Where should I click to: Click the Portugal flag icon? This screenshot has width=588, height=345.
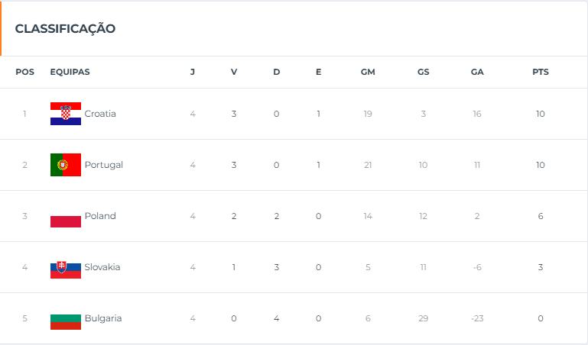[66, 165]
